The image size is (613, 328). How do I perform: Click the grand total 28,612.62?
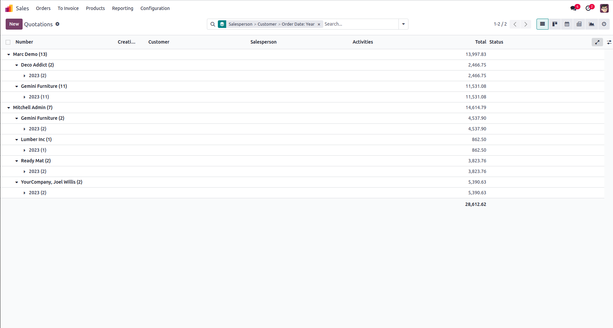(x=476, y=204)
